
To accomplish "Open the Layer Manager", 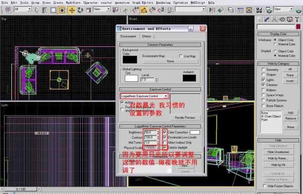I will [x=231, y=10].
